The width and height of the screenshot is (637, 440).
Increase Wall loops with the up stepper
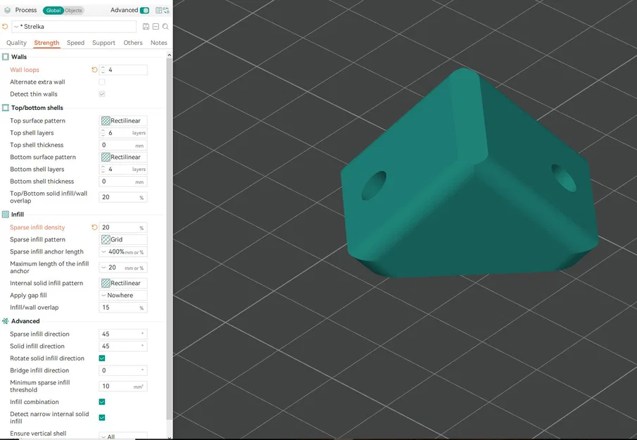[102, 67]
